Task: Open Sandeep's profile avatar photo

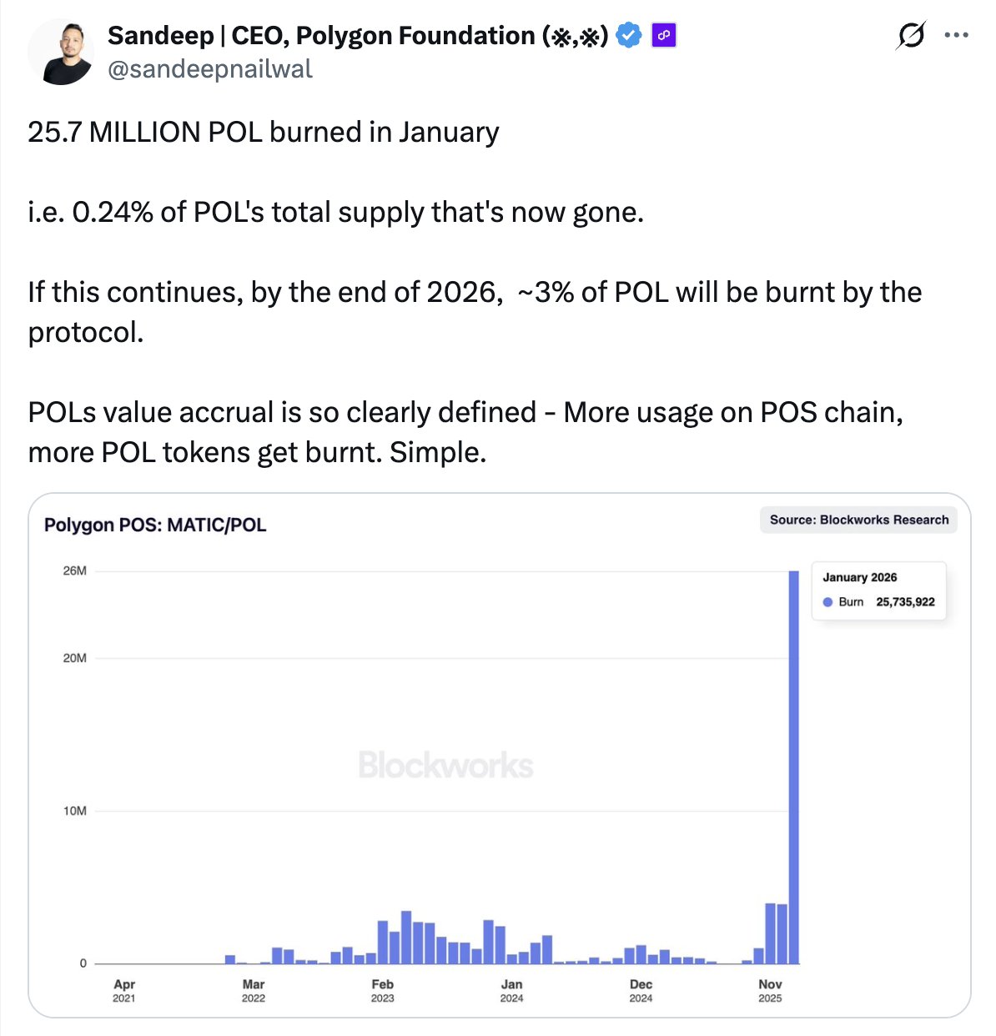Action: click(x=61, y=52)
